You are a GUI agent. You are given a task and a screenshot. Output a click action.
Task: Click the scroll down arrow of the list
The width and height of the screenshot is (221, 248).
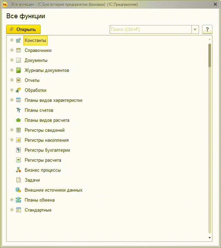click(x=210, y=238)
